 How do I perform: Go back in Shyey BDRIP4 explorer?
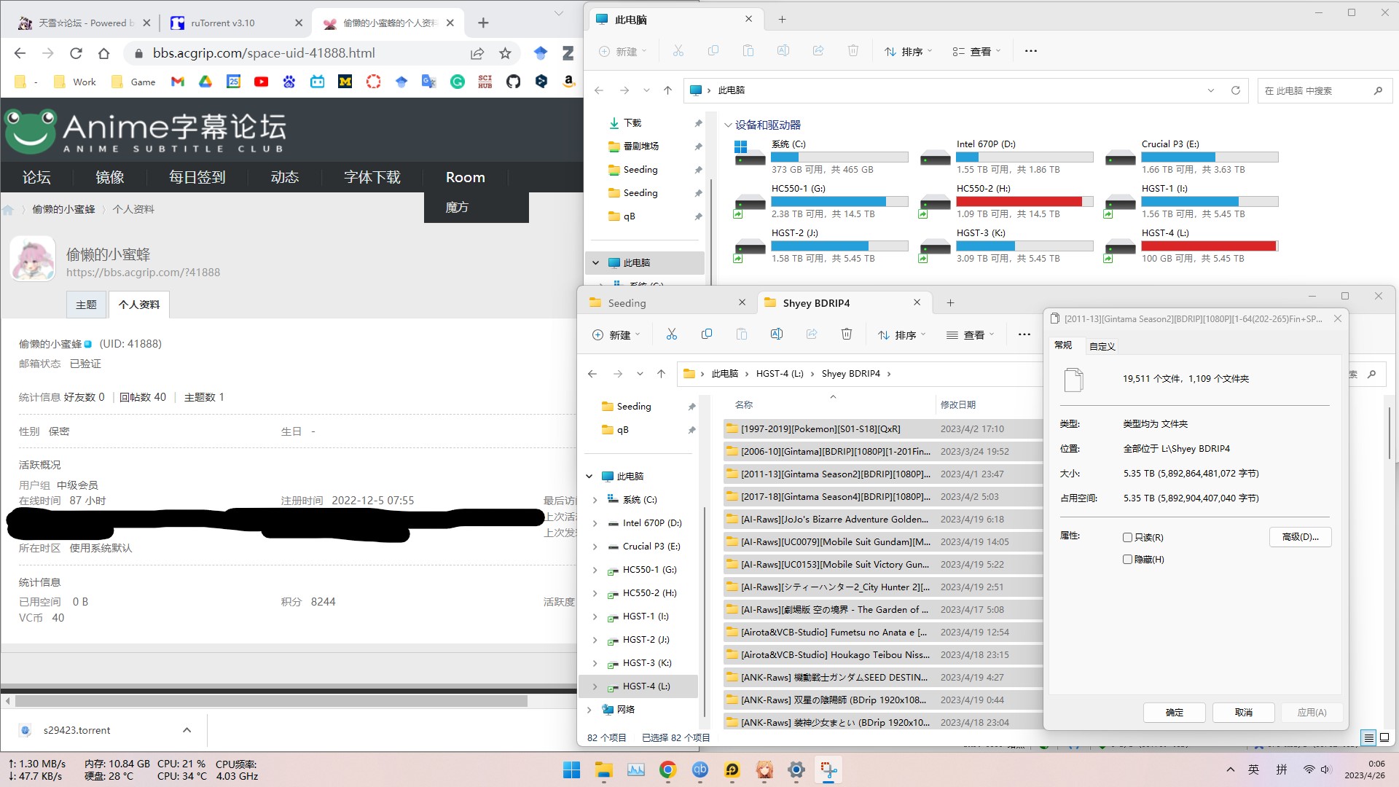592,374
